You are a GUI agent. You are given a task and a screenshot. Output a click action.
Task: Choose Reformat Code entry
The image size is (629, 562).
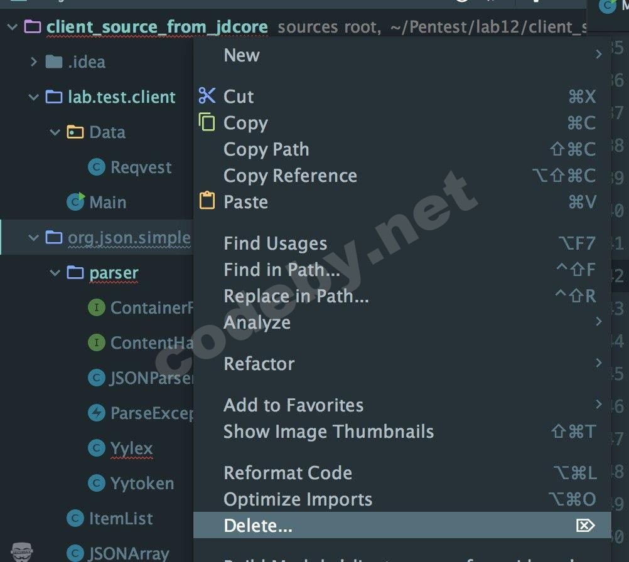pyautogui.click(x=402, y=472)
